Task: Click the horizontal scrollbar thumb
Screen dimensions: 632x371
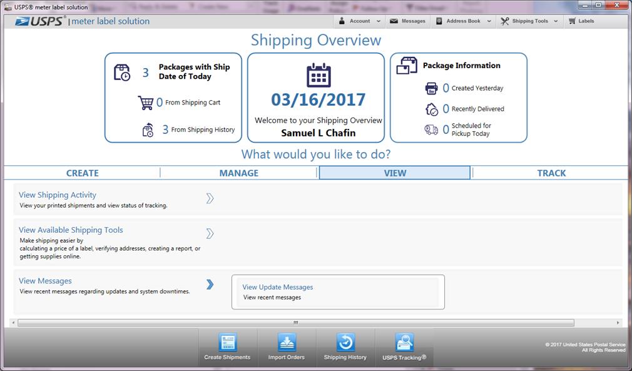Action: point(296,323)
